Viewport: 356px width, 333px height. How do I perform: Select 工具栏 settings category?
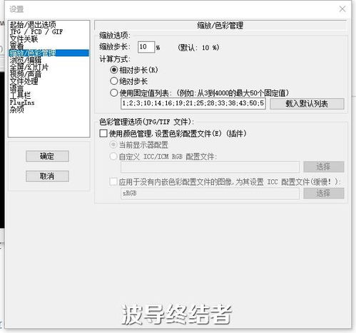tap(20, 95)
